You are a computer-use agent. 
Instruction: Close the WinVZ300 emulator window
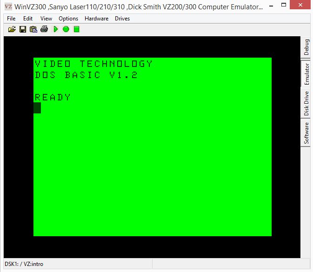(300, 5)
